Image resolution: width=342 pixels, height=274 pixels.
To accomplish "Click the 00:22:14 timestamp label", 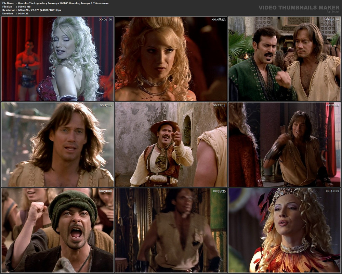I will 219,105.
